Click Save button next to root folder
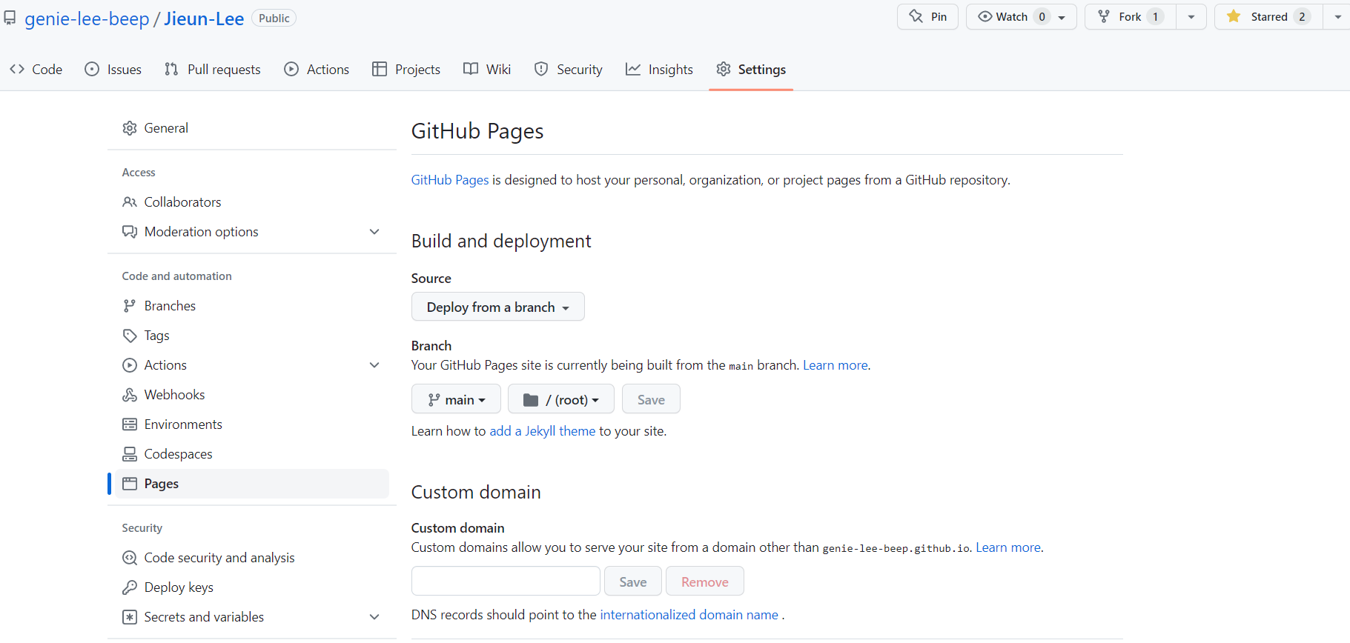This screenshot has height=643, width=1350. click(651, 399)
